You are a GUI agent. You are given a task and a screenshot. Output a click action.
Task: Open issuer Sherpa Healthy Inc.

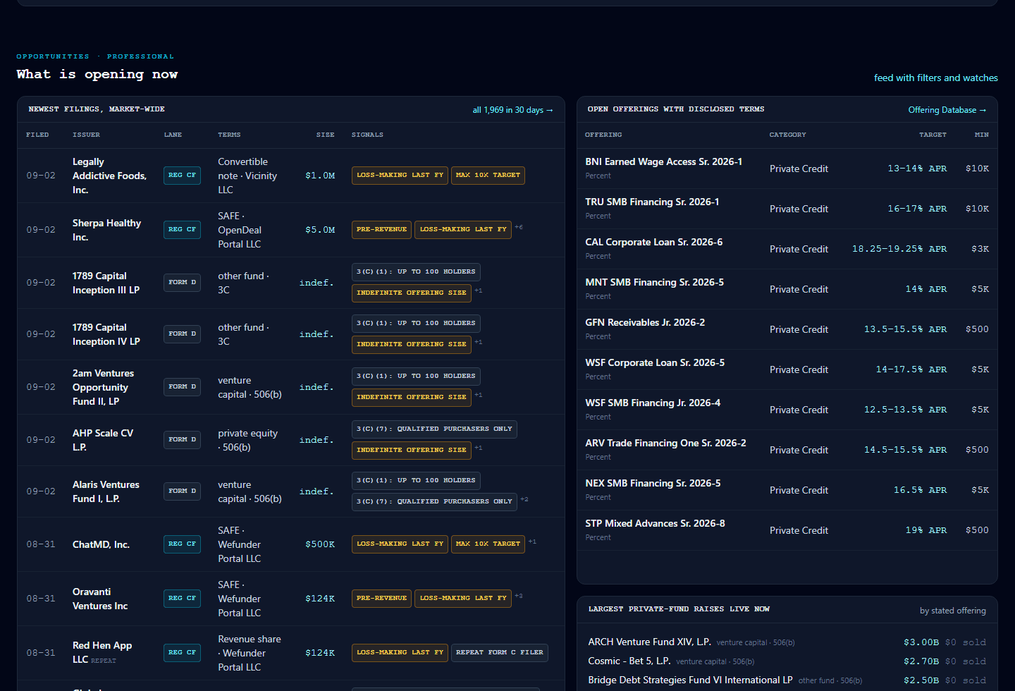click(106, 230)
